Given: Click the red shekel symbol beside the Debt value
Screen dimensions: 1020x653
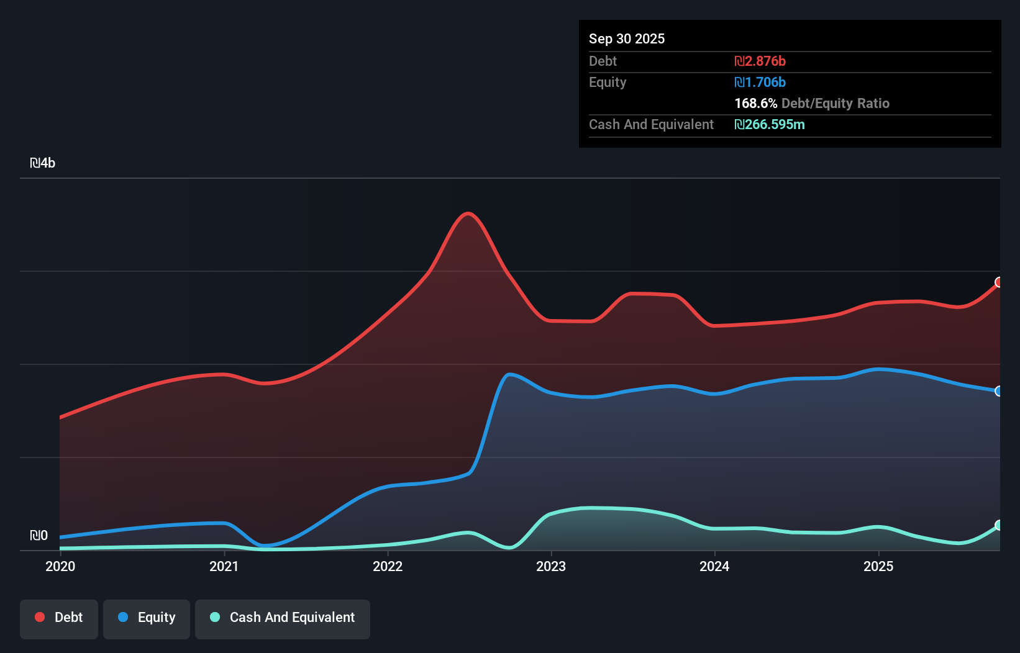Looking at the screenshot, I should 739,61.
